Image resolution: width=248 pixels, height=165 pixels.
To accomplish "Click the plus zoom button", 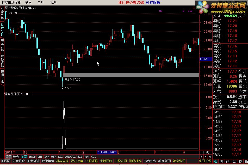I will tap(201, 157).
